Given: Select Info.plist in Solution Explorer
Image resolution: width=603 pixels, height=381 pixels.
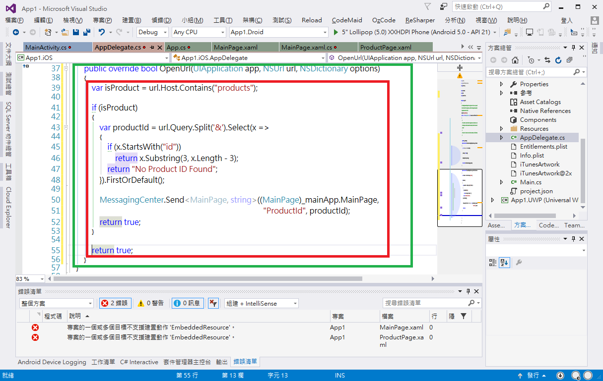Looking at the screenshot, I should point(532,156).
